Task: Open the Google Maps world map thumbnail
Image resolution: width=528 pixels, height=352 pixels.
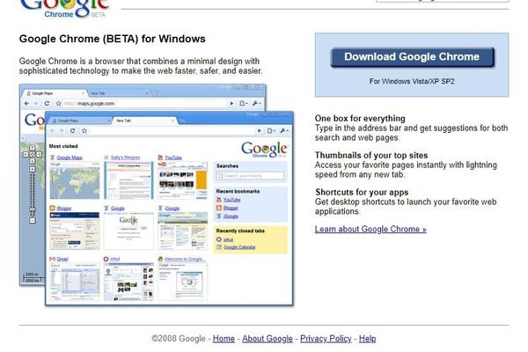Action: 75,180
